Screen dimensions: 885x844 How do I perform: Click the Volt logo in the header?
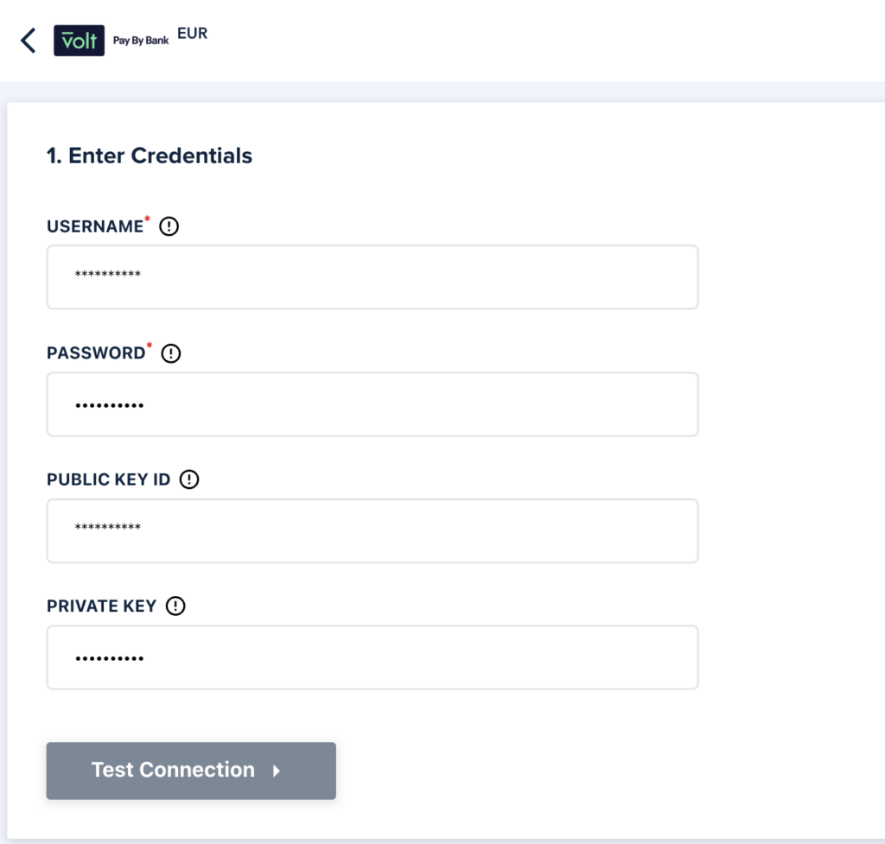pos(79,41)
